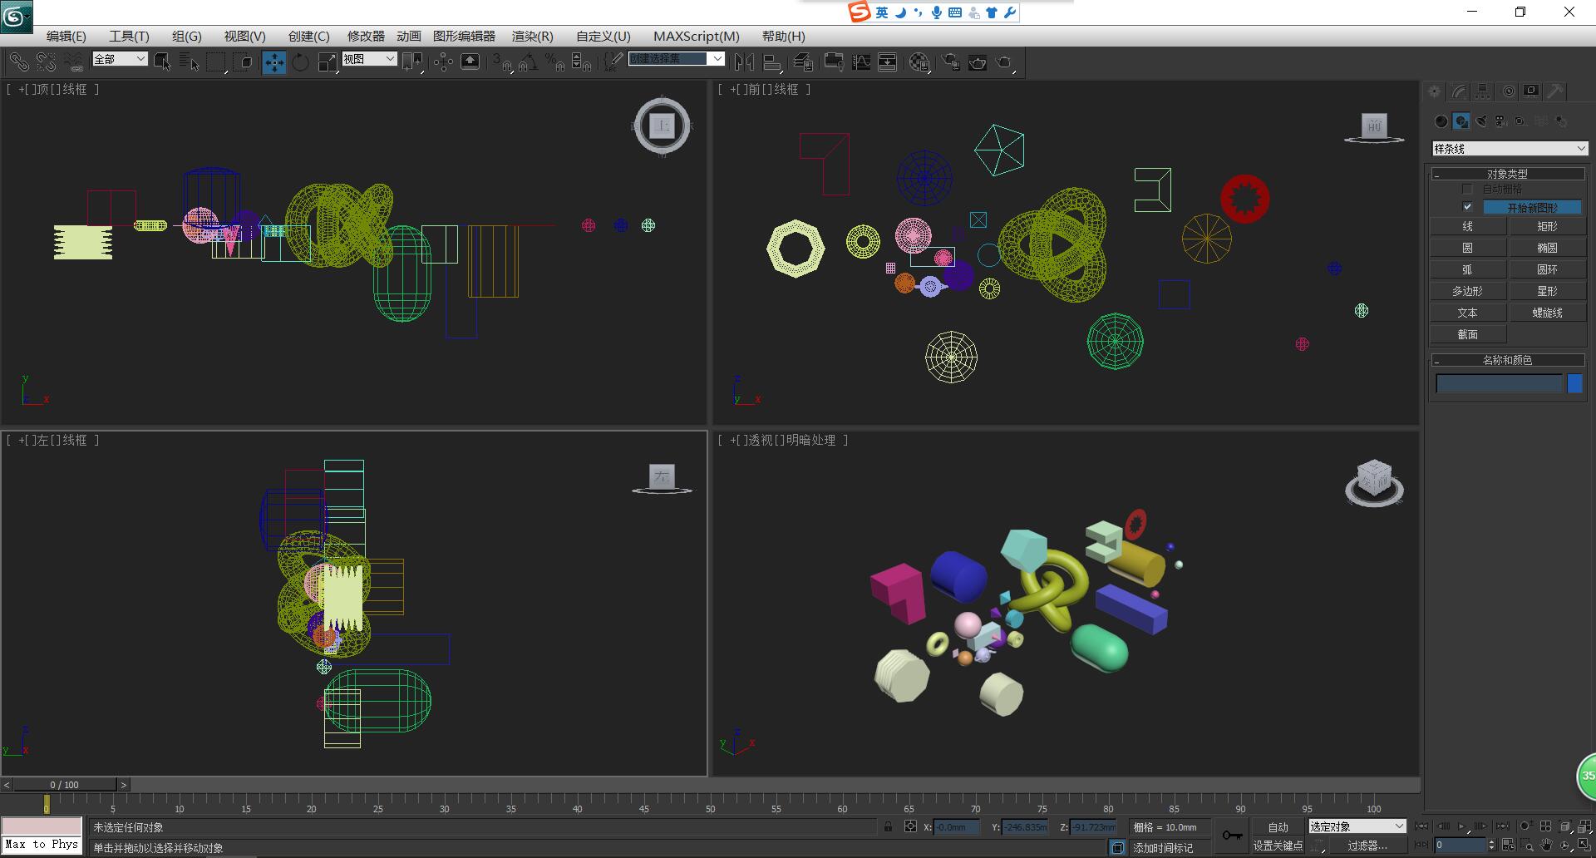Switch to the Utilities hammer tab
The image size is (1596, 858).
pos(1555,91)
